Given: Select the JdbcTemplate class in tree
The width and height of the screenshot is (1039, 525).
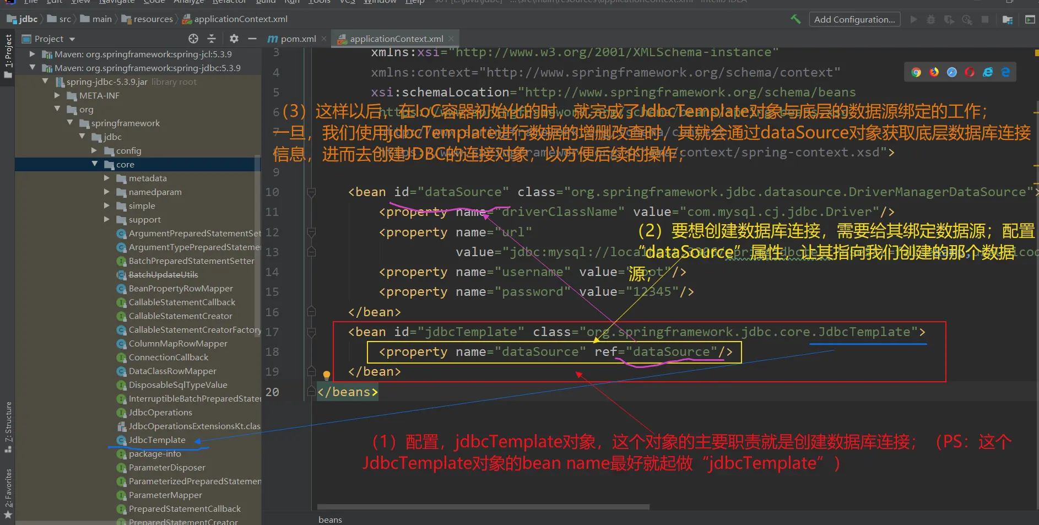Looking at the screenshot, I should [157, 440].
